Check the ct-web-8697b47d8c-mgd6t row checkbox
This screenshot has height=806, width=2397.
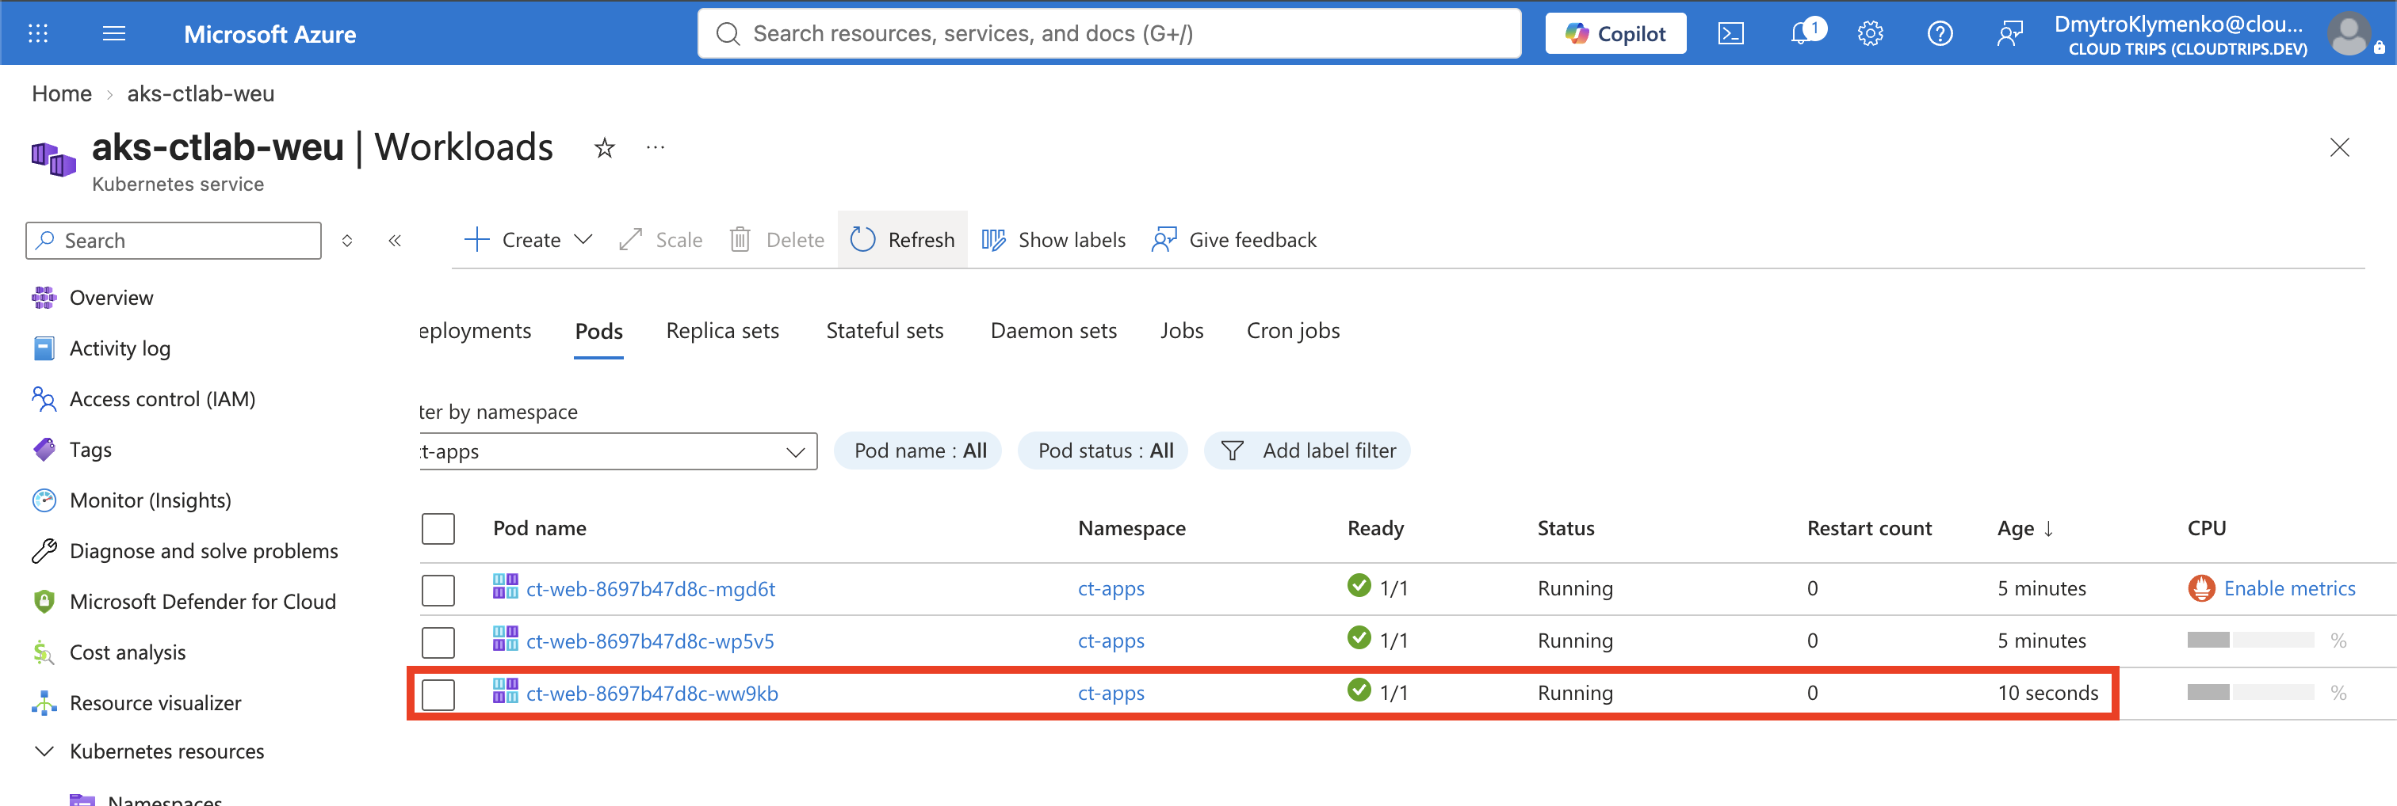point(438,589)
